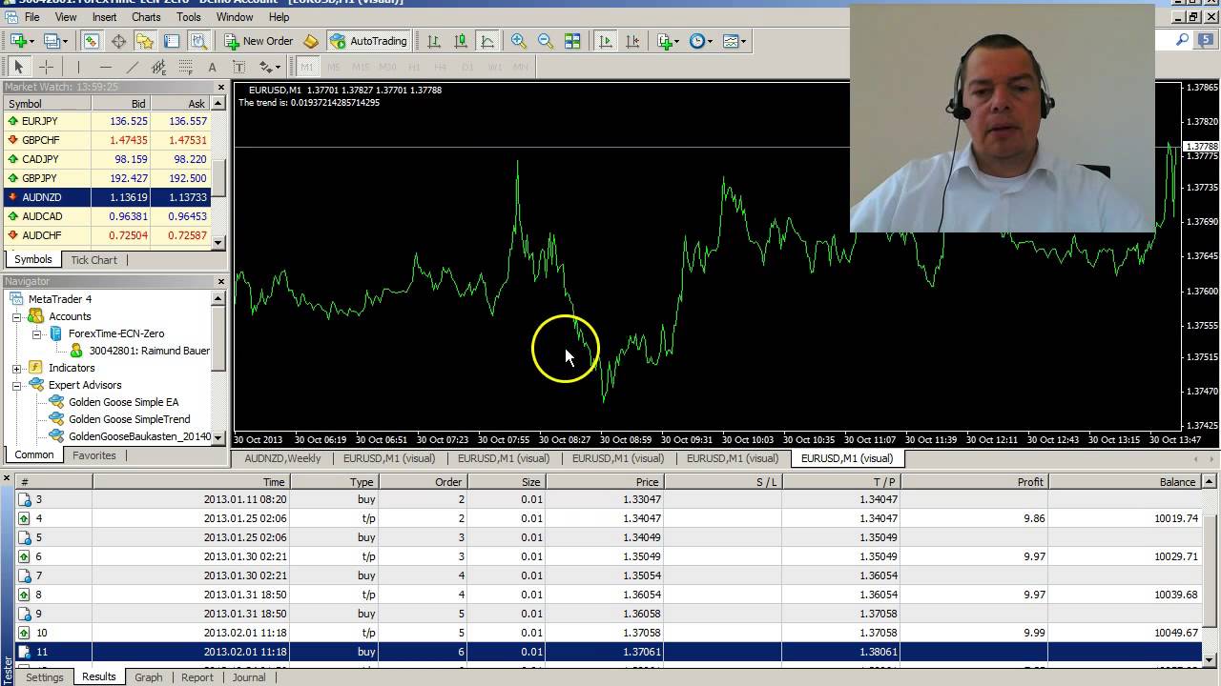Viewport: 1221px width, 686px height.
Task: Open the Indicators dropdown arrow
Action: click(x=678, y=41)
